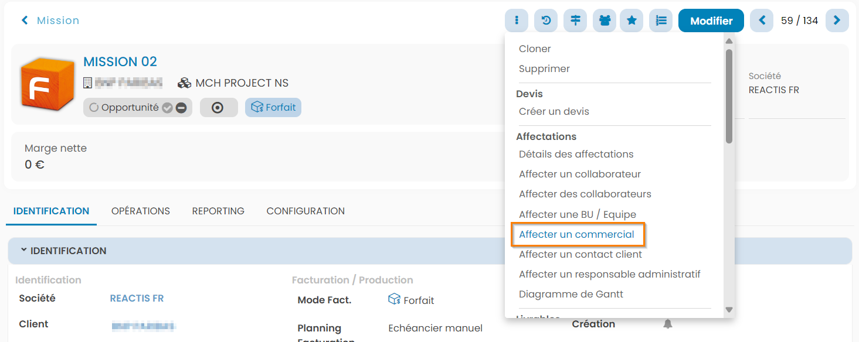Click the numbered list icon in toolbar
859x342 pixels.
pos(661,20)
